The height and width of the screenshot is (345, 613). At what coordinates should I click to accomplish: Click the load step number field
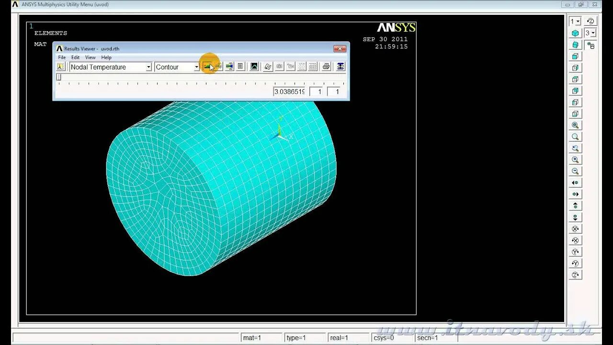click(x=316, y=92)
